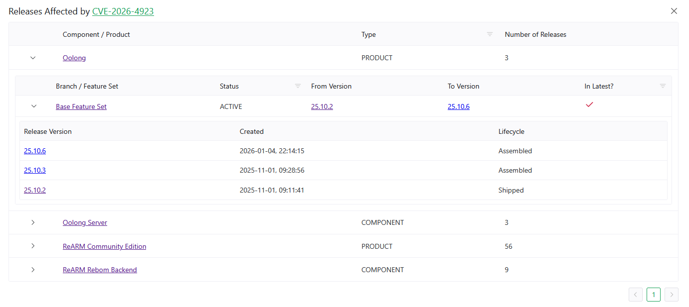689x307 pixels.
Task: Open To Version 25.10.6 link
Action: pos(458,106)
